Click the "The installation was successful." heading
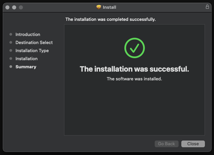Screen dimensions: 214x155 (x=134, y=69)
